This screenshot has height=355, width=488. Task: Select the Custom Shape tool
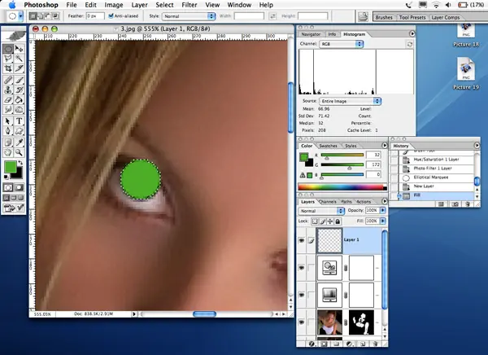click(x=19, y=131)
